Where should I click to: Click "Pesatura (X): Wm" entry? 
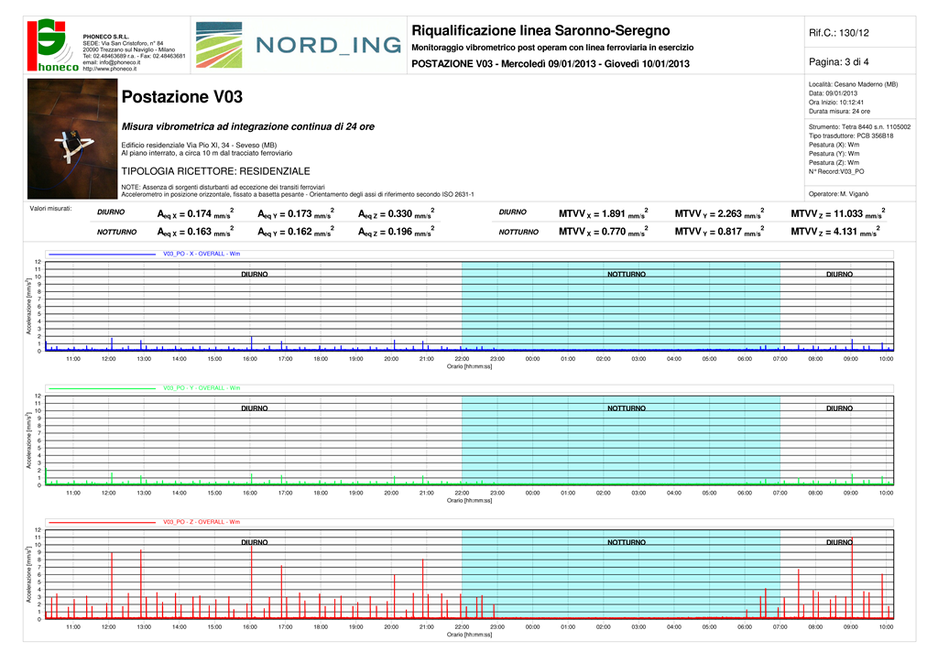[x=834, y=145]
